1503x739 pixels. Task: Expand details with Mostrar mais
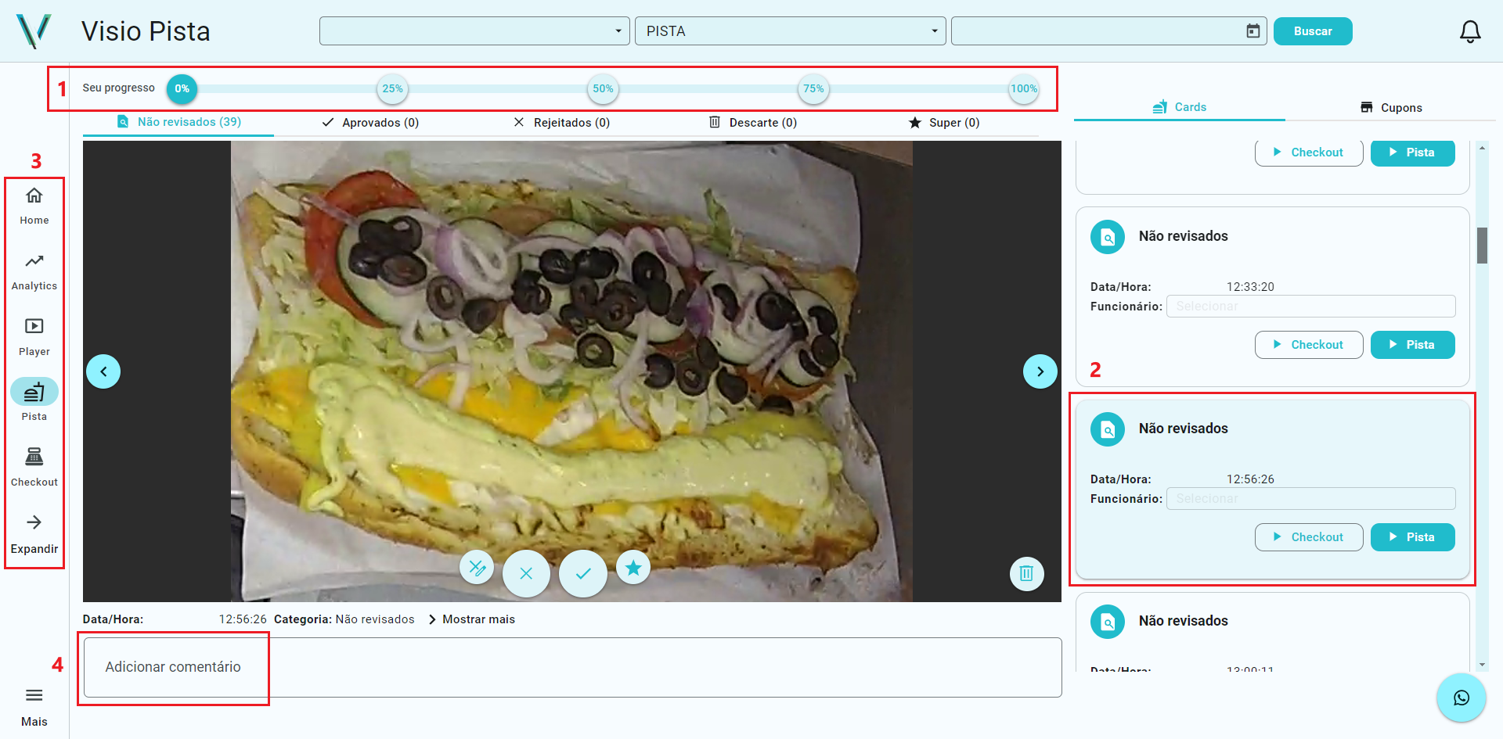tap(472, 619)
